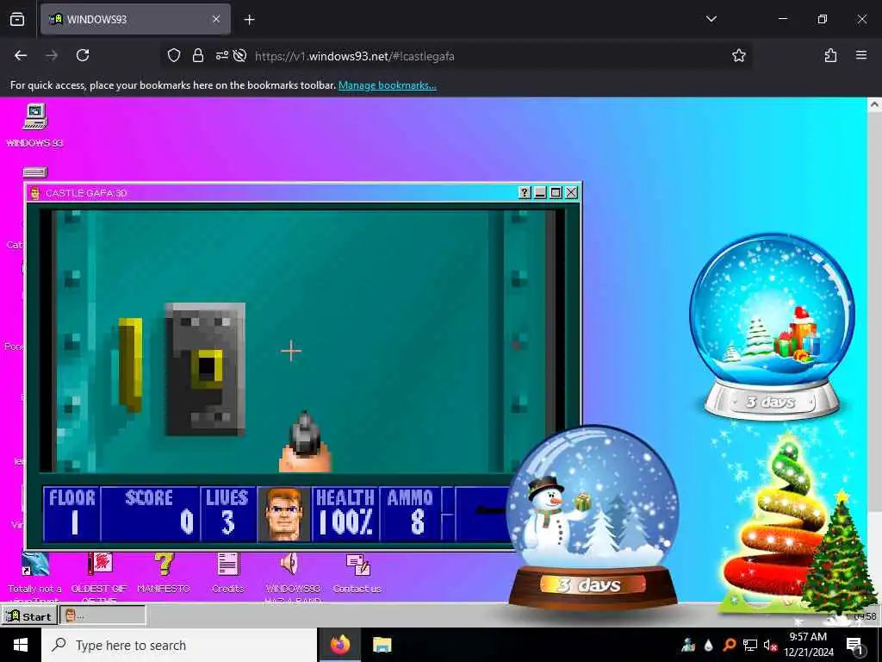Click the snowman snow globe widget
Image resolution: width=882 pixels, height=662 pixels.
(593, 518)
